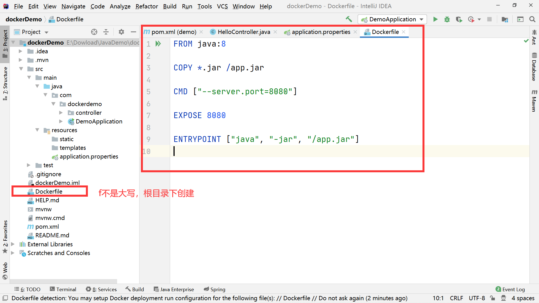Open the 8: Services tool window
The width and height of the screenshot is (539, 303).
101,289
